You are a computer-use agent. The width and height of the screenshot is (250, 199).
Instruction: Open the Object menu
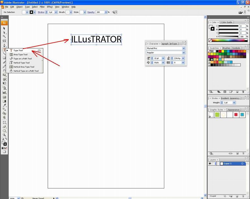click(19, 7)
